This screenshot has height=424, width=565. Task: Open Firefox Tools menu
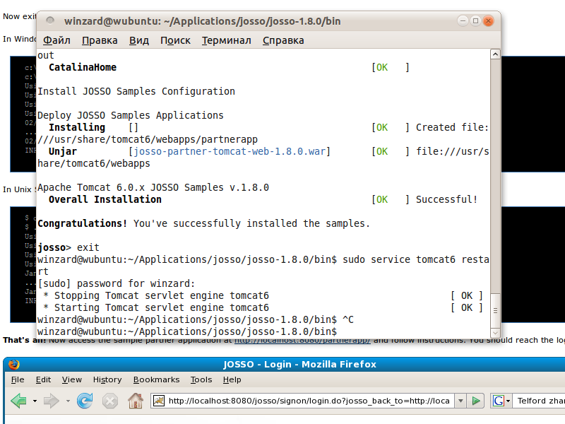[201, 379]
